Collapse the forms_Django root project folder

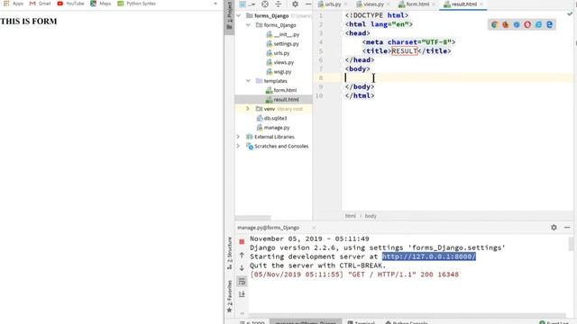click(238, 15)
